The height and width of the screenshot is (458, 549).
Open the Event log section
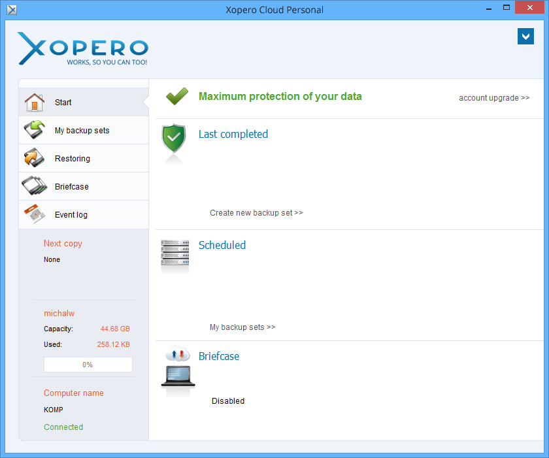pos(84,214)
